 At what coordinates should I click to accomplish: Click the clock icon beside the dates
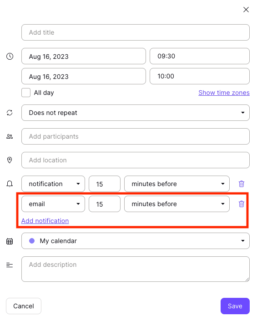pyautogui.click(x=10, y=56)
